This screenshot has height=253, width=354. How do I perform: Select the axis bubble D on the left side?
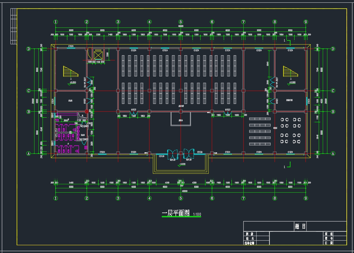(x=29, y=49)
